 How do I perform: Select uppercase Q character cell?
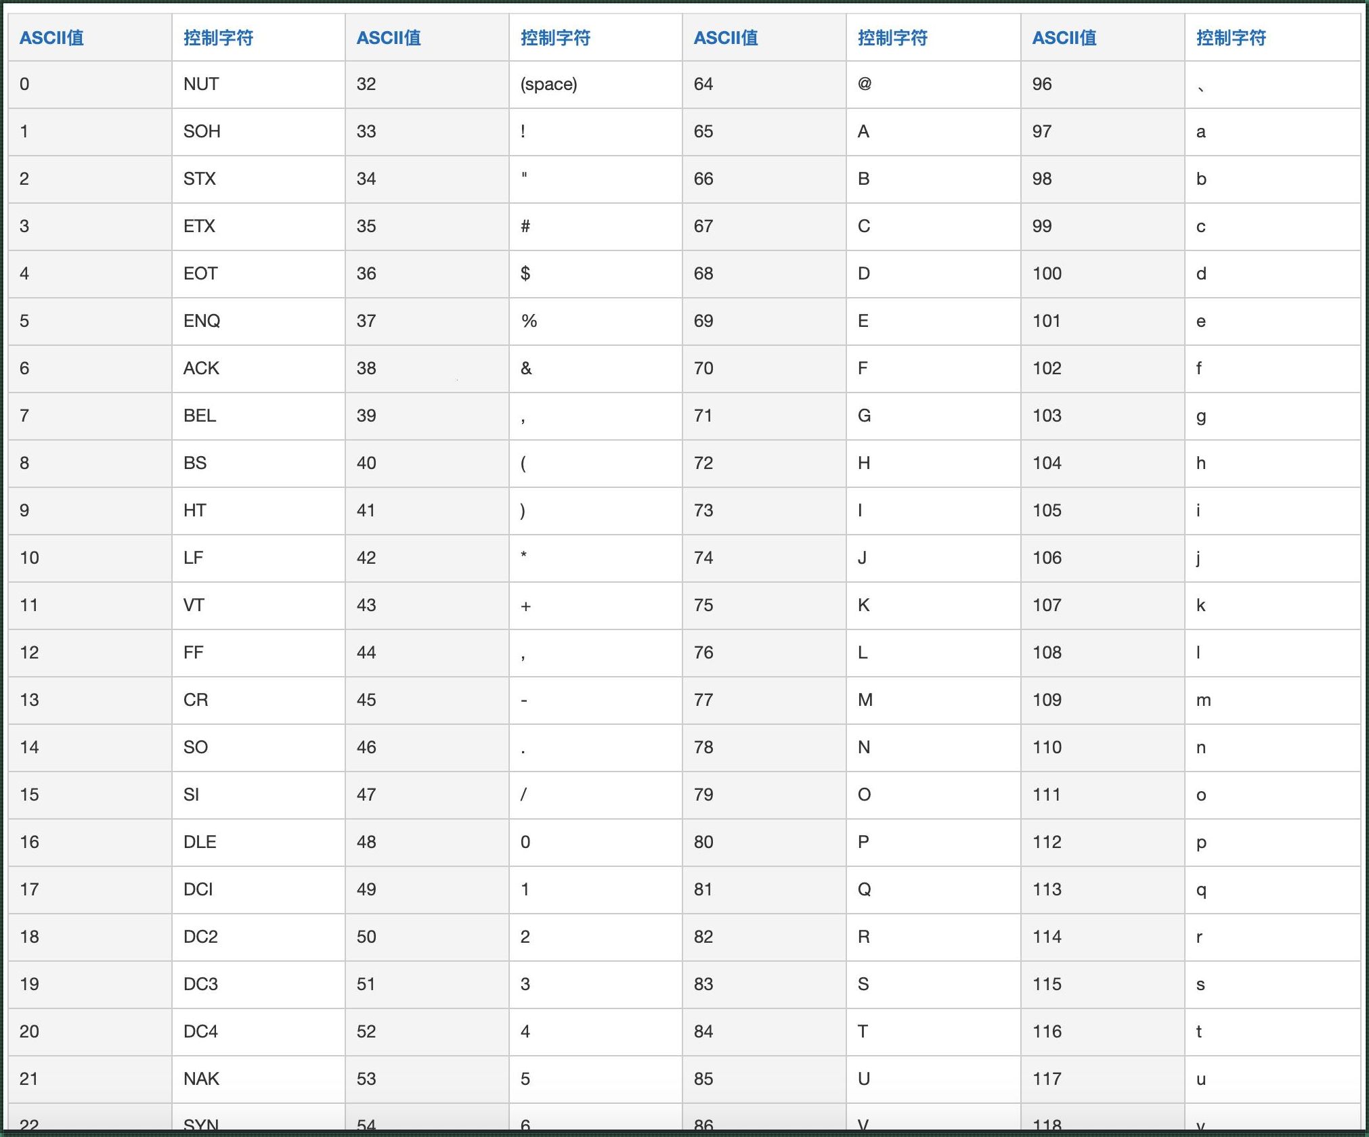(x=934, y=890)
